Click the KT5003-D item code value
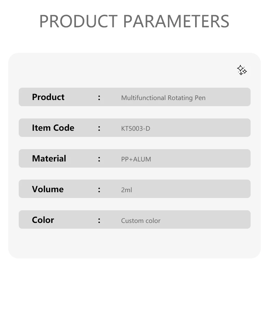269x312 pixels. click(x=136, y=129)
